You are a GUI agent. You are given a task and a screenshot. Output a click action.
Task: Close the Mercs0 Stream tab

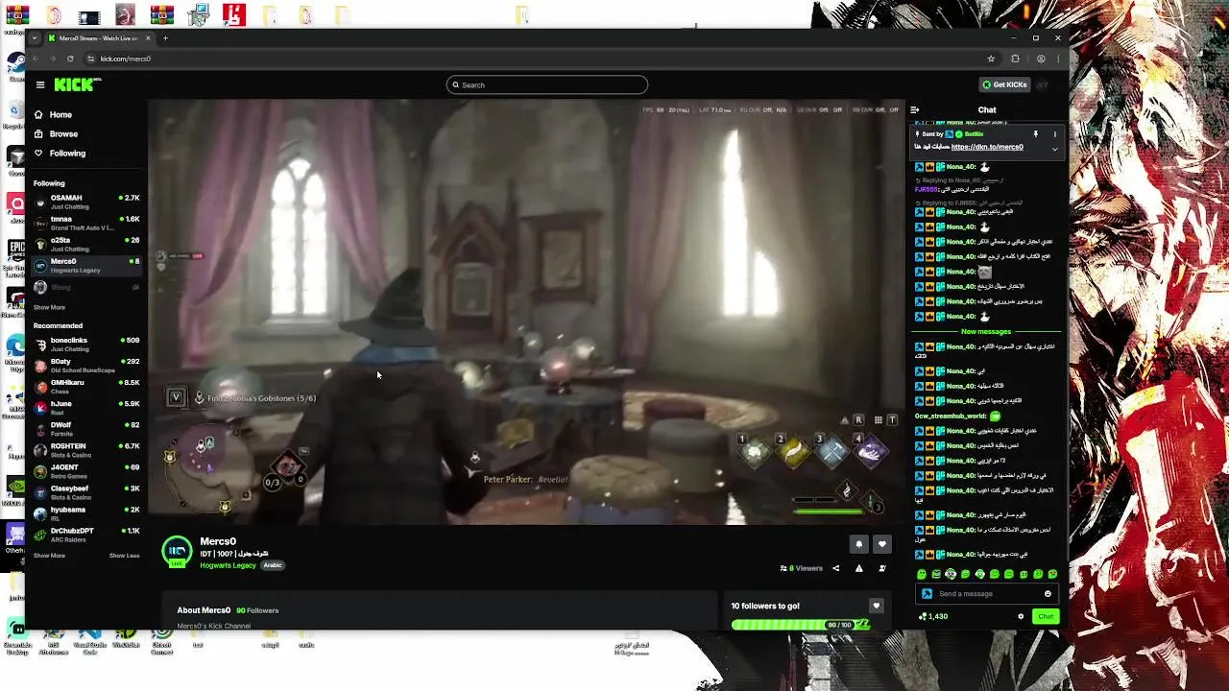click(149, 38)
